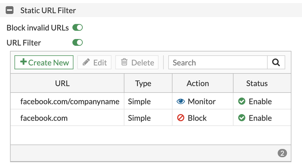The height and width of the screenshot is (166, 302).
Task: Click the Delete trash button
Action: coord(137,63)
